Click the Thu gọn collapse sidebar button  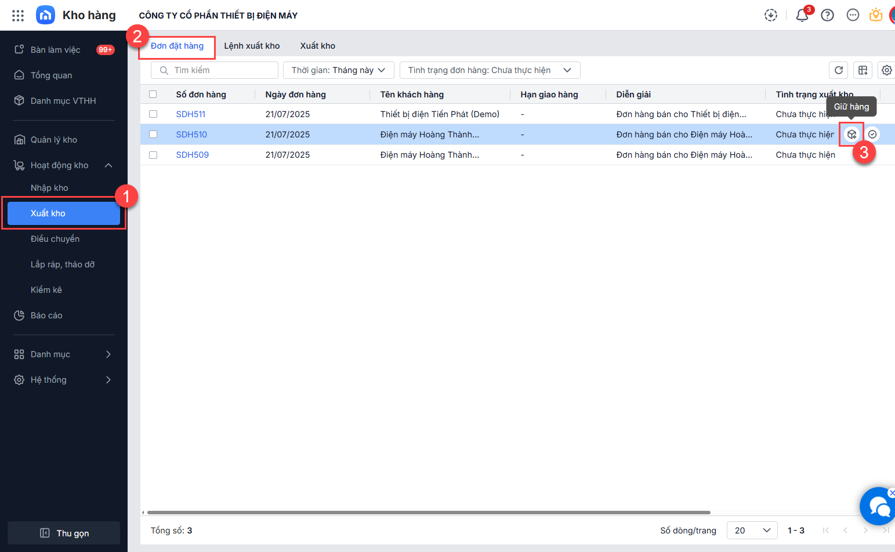[x=64, y=533]
